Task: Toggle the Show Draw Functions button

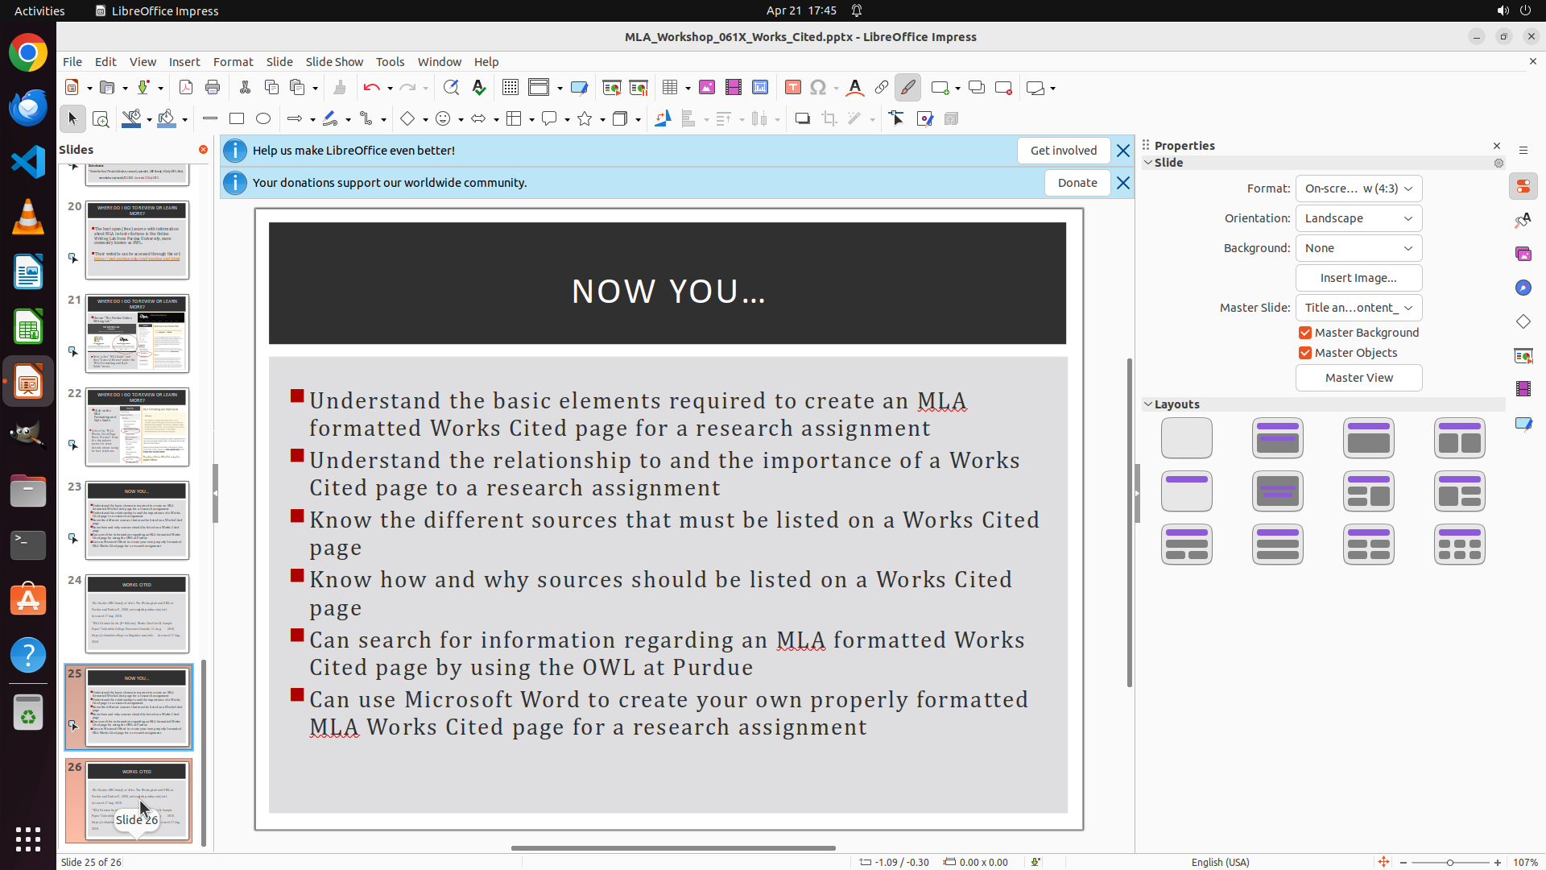Action: click(x=908, y=88)
